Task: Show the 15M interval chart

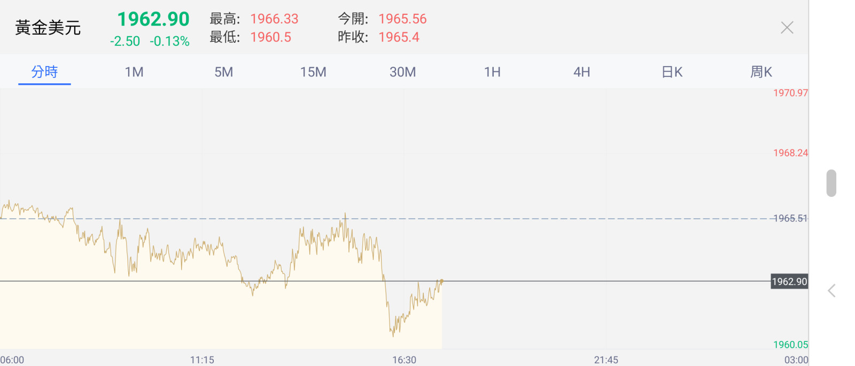Action: (x=313, y=72)
